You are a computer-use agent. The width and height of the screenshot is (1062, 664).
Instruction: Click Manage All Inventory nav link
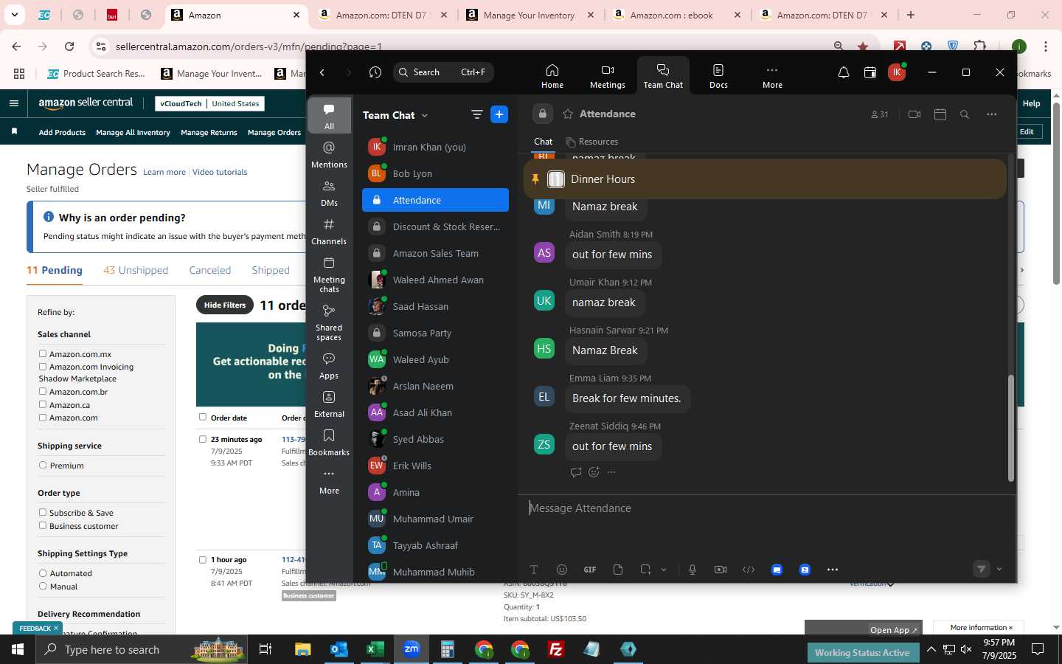click(133, 132)
